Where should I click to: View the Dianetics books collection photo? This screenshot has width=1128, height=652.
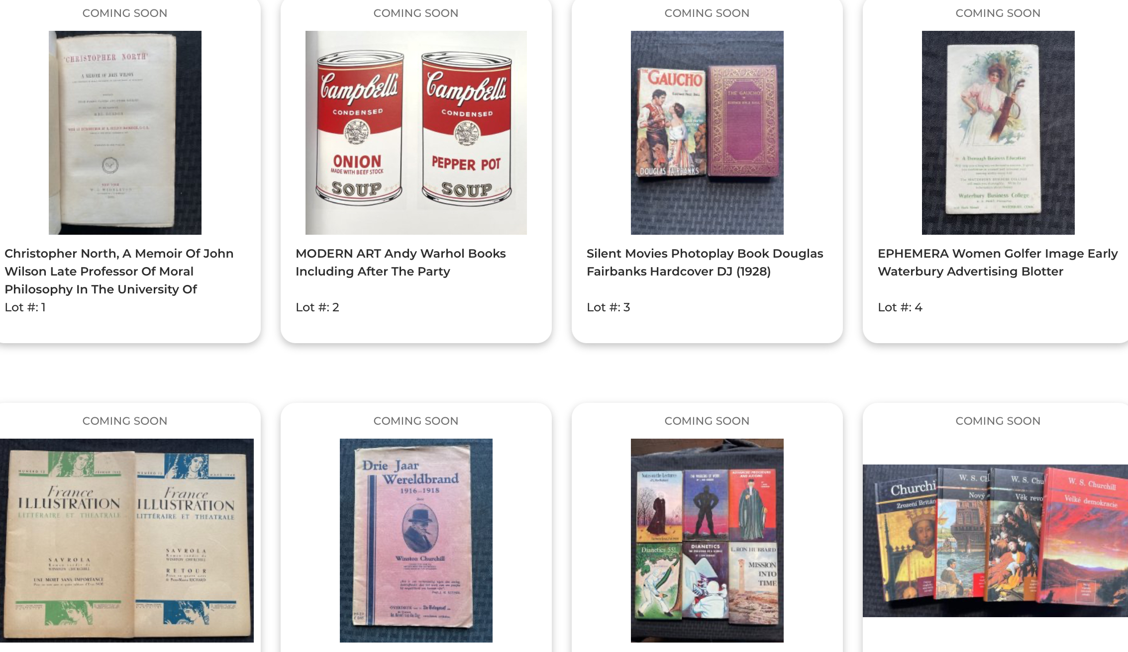point(707,541)
